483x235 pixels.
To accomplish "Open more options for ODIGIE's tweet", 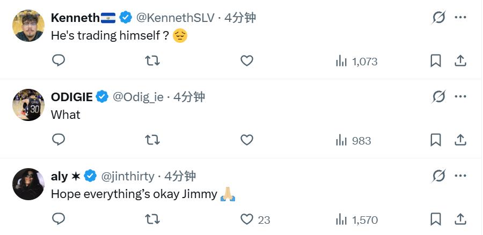I will pos(460,96).
